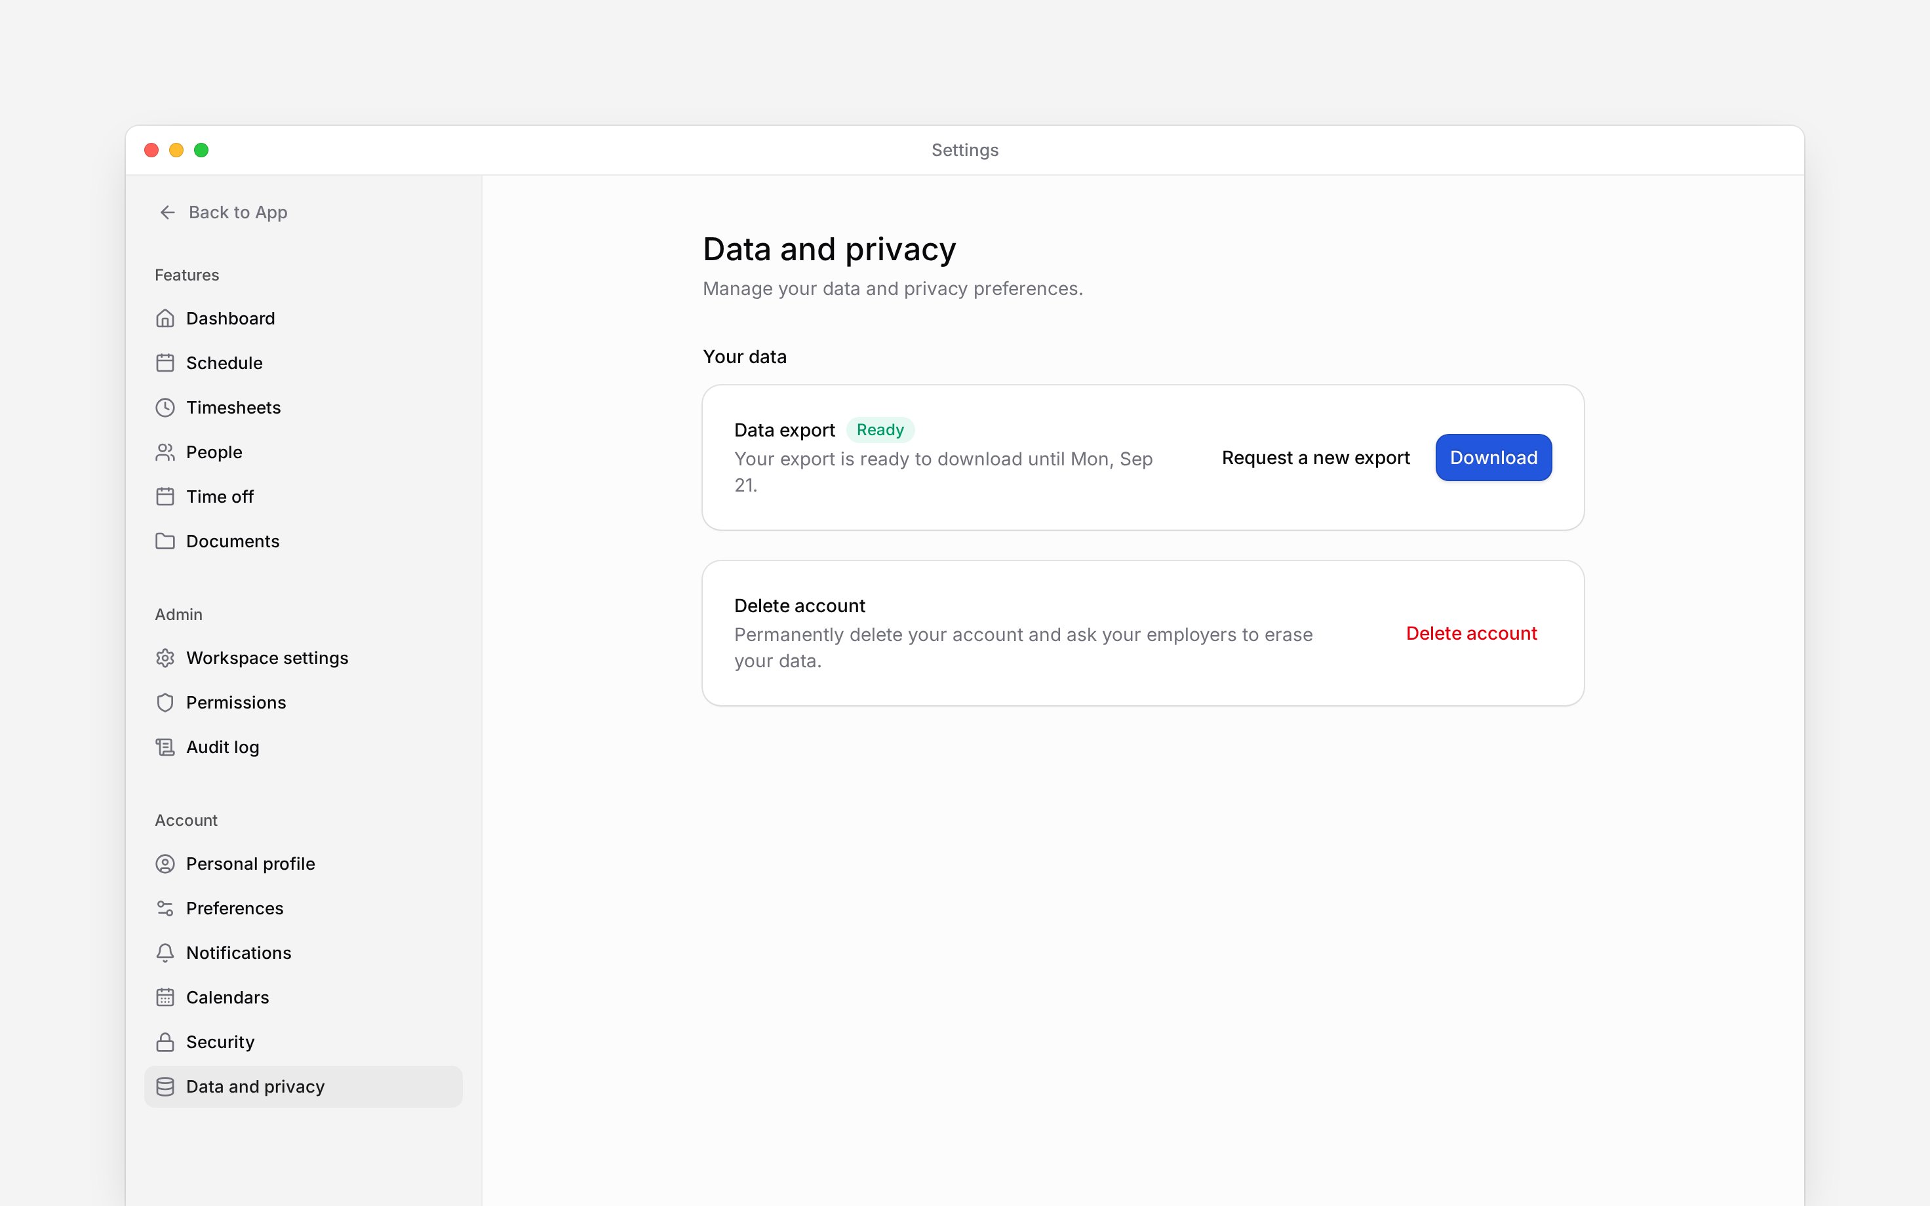The height and width of the screenshot is (1206, 1930).
Task: Click the export ready until Sep 21 text
Action: pos(943,472)
